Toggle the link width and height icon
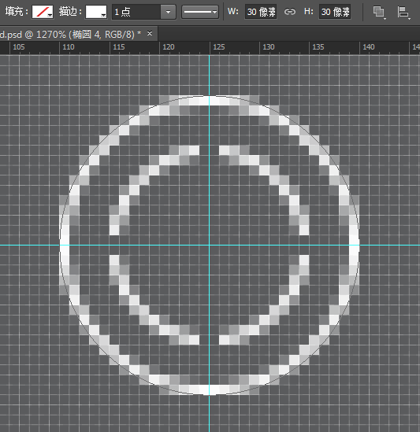 point(290,12)
